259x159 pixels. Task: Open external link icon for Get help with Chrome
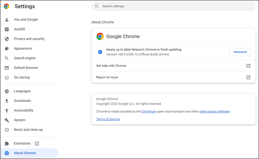coord(248,66)
